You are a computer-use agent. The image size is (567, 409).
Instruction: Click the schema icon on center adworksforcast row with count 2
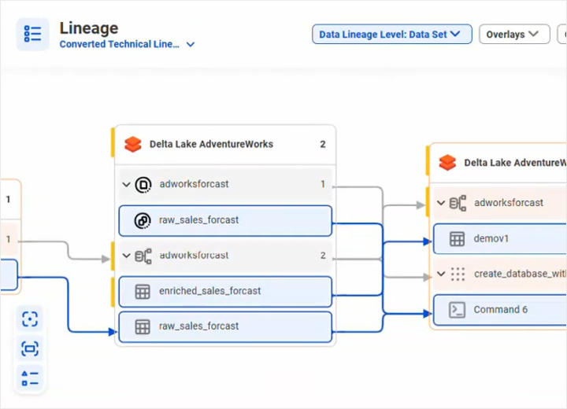pyautogui.click(x=143, y=256)
